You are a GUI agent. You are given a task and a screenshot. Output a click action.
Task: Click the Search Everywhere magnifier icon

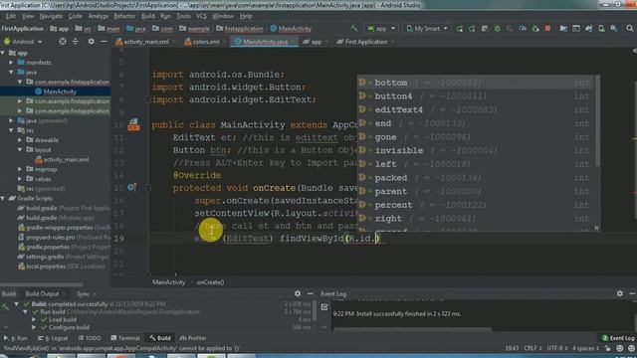coord(630,29)
